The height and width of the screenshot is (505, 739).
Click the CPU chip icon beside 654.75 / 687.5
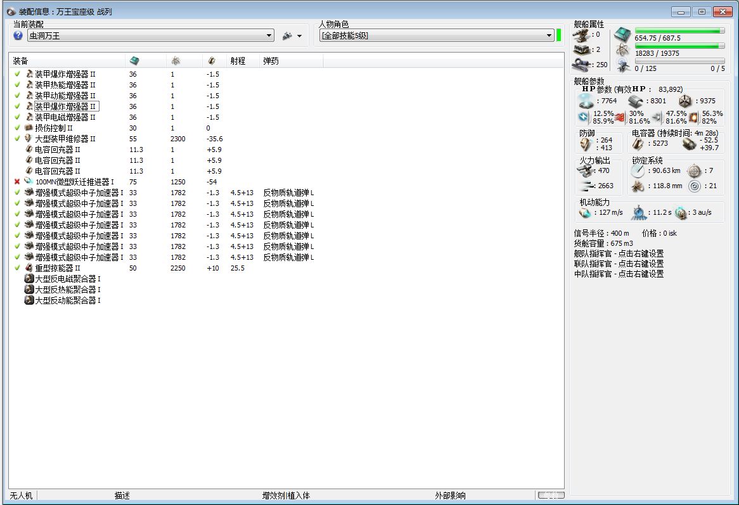[x=622, y=35]
